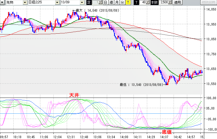
Task: Click the black T label beside 48
Action: click(x=136, y=3)
